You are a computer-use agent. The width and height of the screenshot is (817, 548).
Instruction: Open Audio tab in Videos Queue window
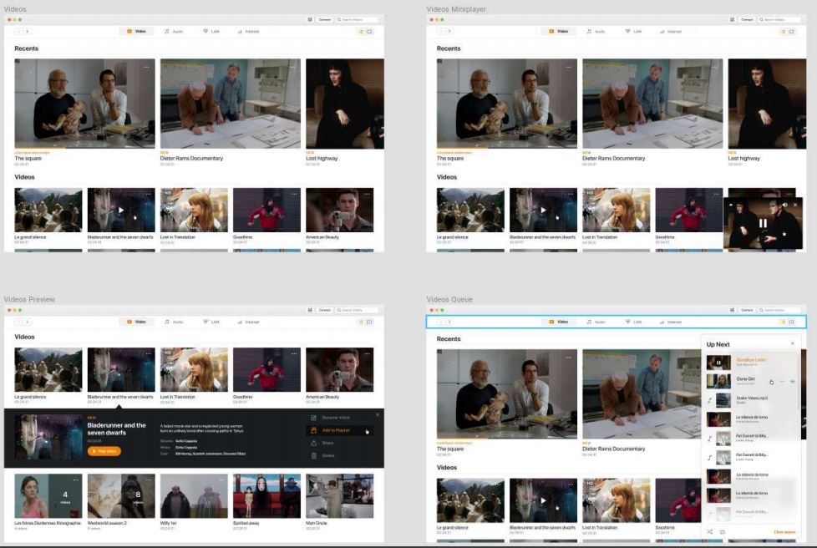pos(596,322)
